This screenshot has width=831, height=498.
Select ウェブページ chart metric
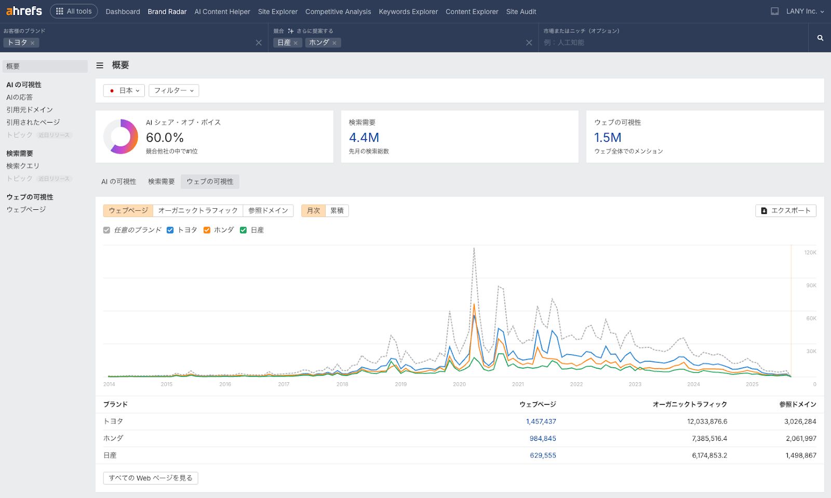[128, 211]
